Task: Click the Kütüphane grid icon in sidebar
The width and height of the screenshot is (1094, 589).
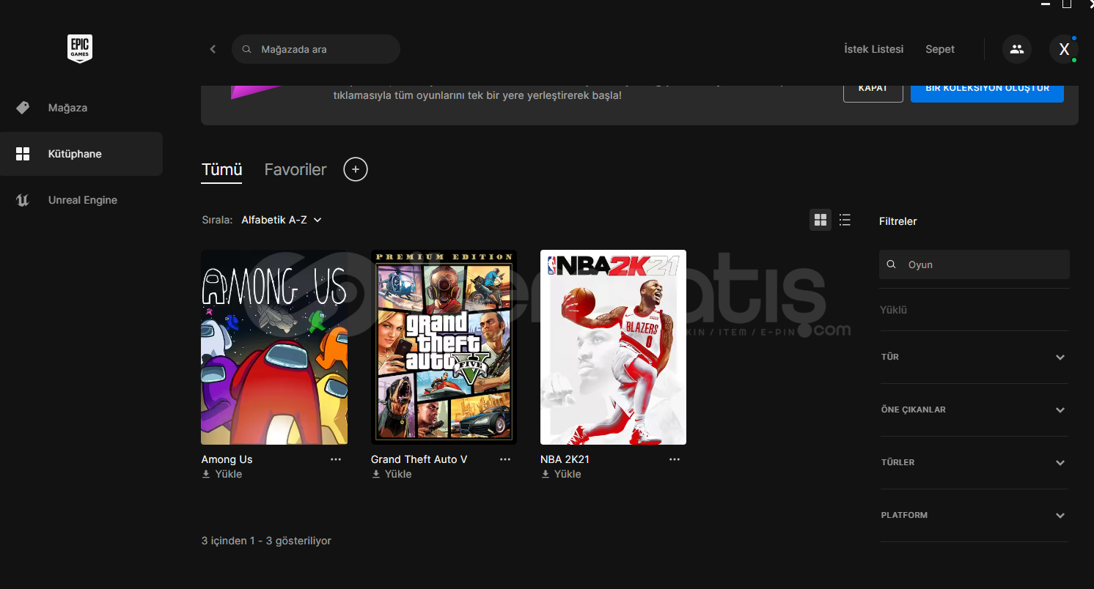Action: (x=23, y=154)
